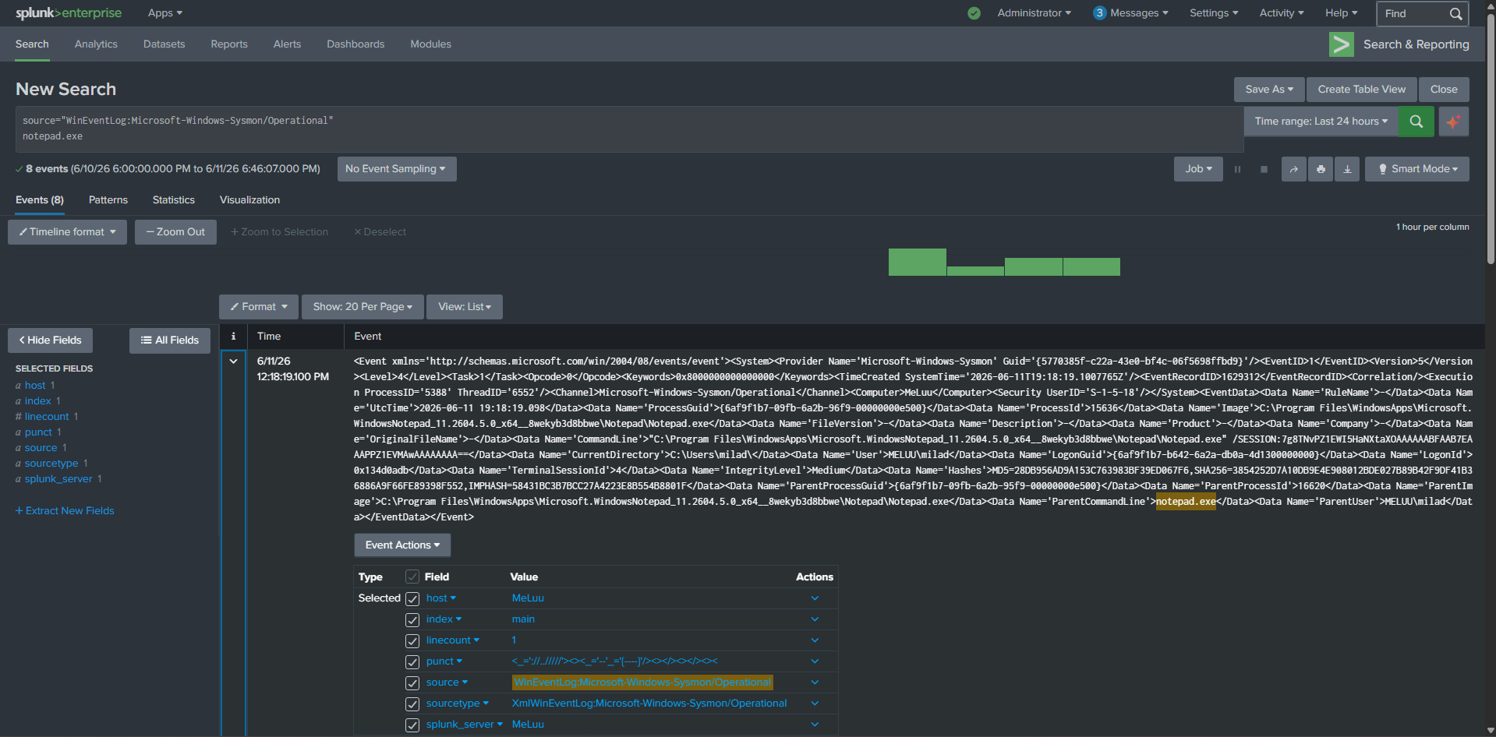Click sourcetype in Selected Fields sidebar

click(x=51, y=464)
